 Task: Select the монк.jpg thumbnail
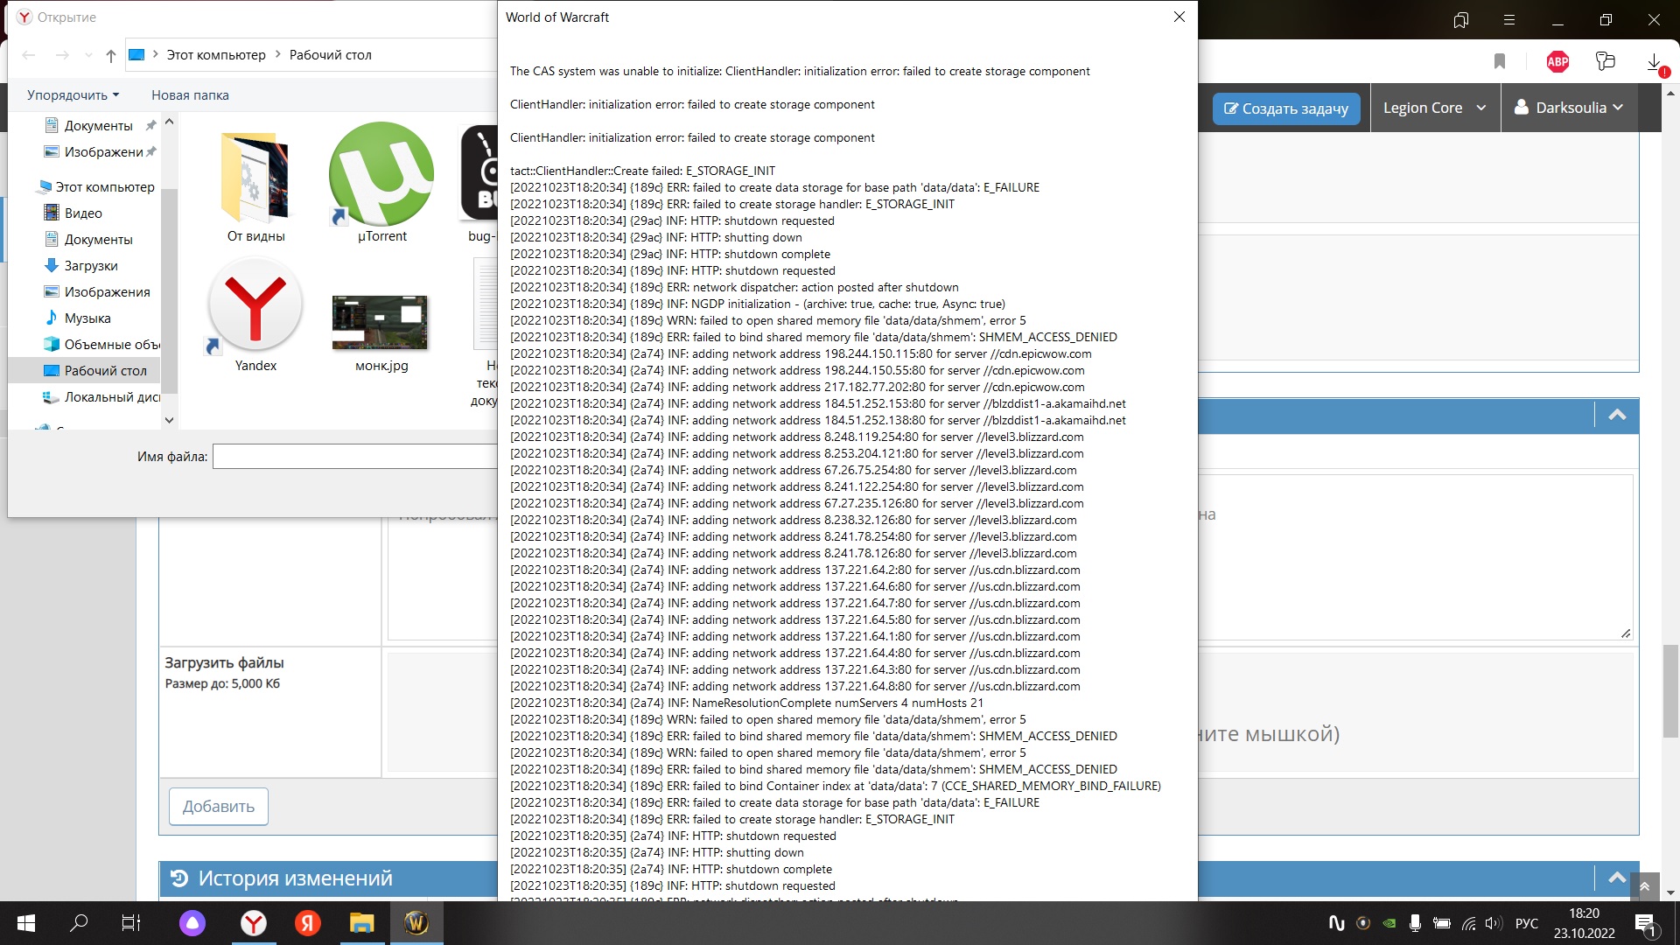pos(381,322)
